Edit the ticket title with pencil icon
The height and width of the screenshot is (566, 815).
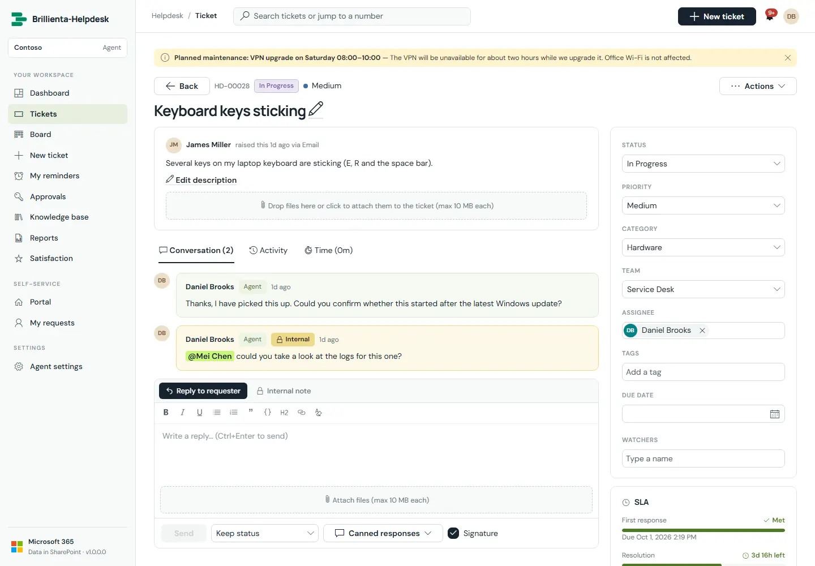(316, 109)
